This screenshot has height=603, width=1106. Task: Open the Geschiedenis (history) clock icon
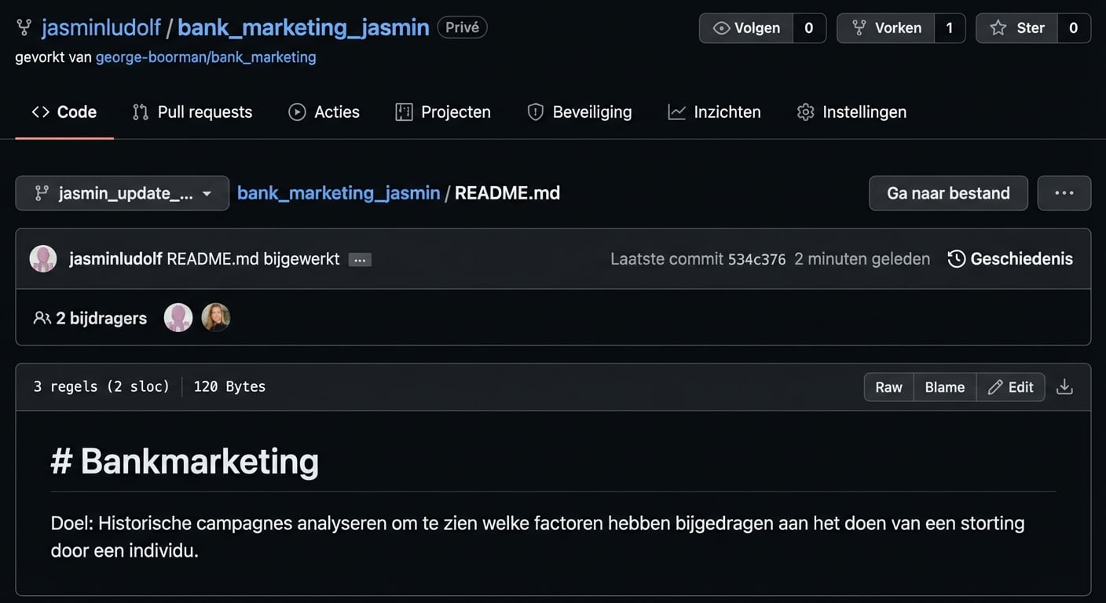(955, 258)
